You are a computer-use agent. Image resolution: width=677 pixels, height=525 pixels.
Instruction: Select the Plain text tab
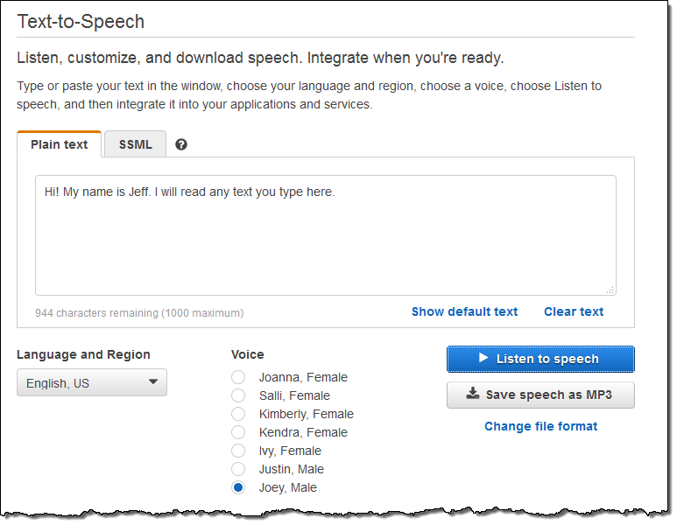pos(59,144)
